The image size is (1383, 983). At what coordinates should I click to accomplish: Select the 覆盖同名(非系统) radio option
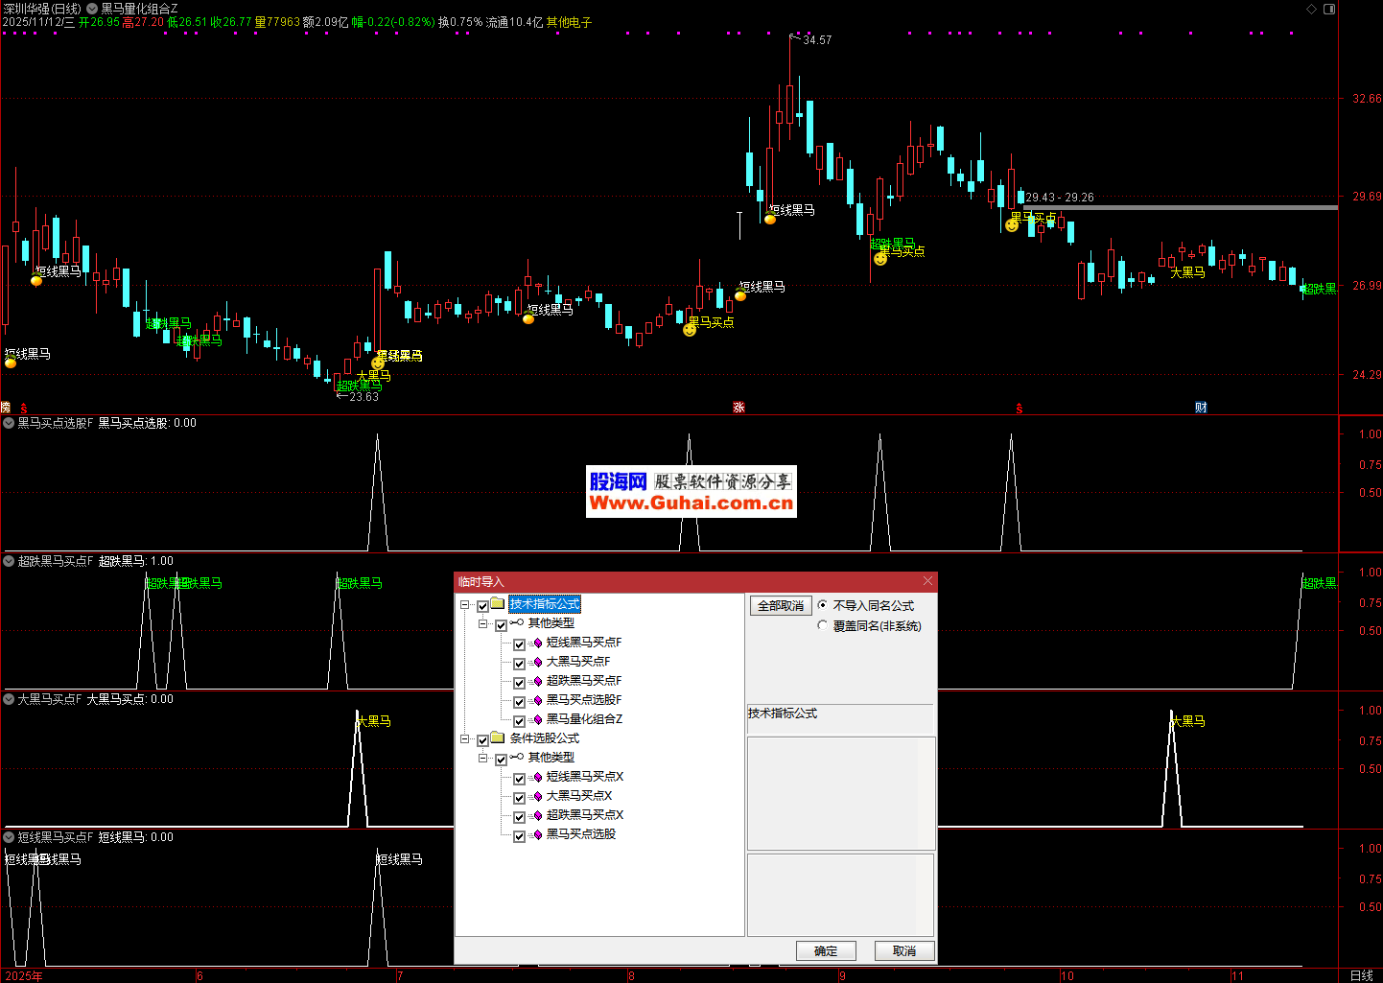point(823,625)
